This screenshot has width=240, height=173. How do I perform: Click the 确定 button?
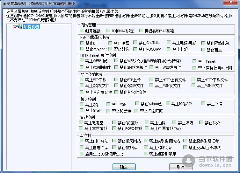pos(124,167)
